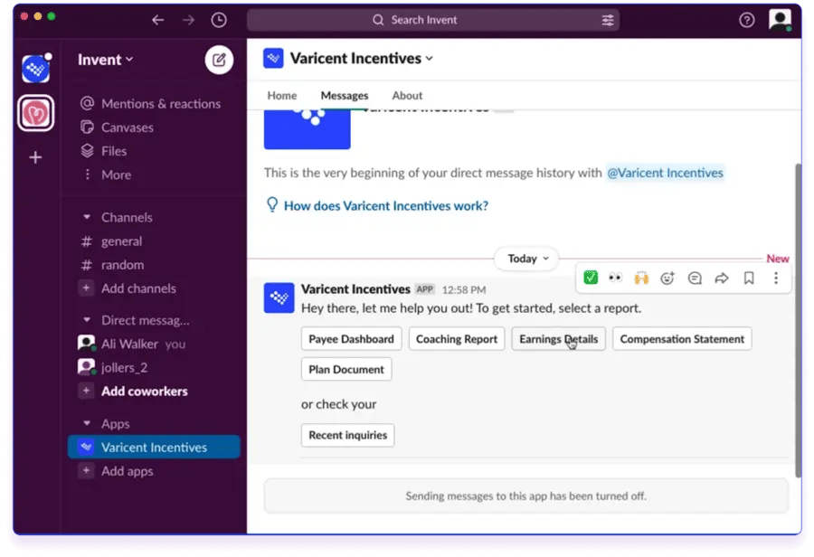Viewport: 814px width, 557px height.
Task: Open the random channel
Action: point(122,265)
